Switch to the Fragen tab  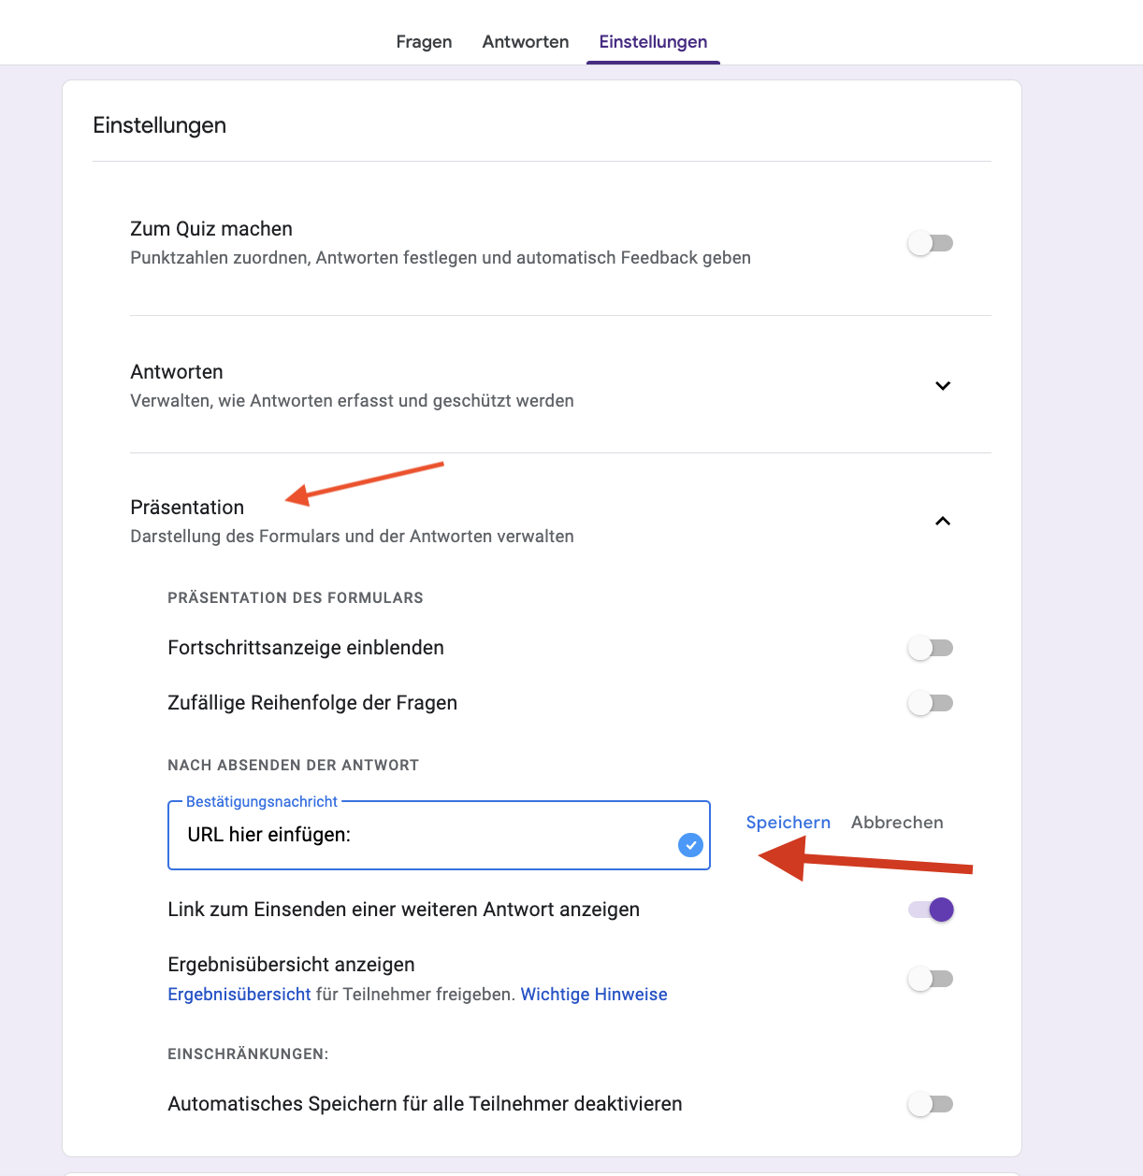pyautogui.click(x=424, y=42)
